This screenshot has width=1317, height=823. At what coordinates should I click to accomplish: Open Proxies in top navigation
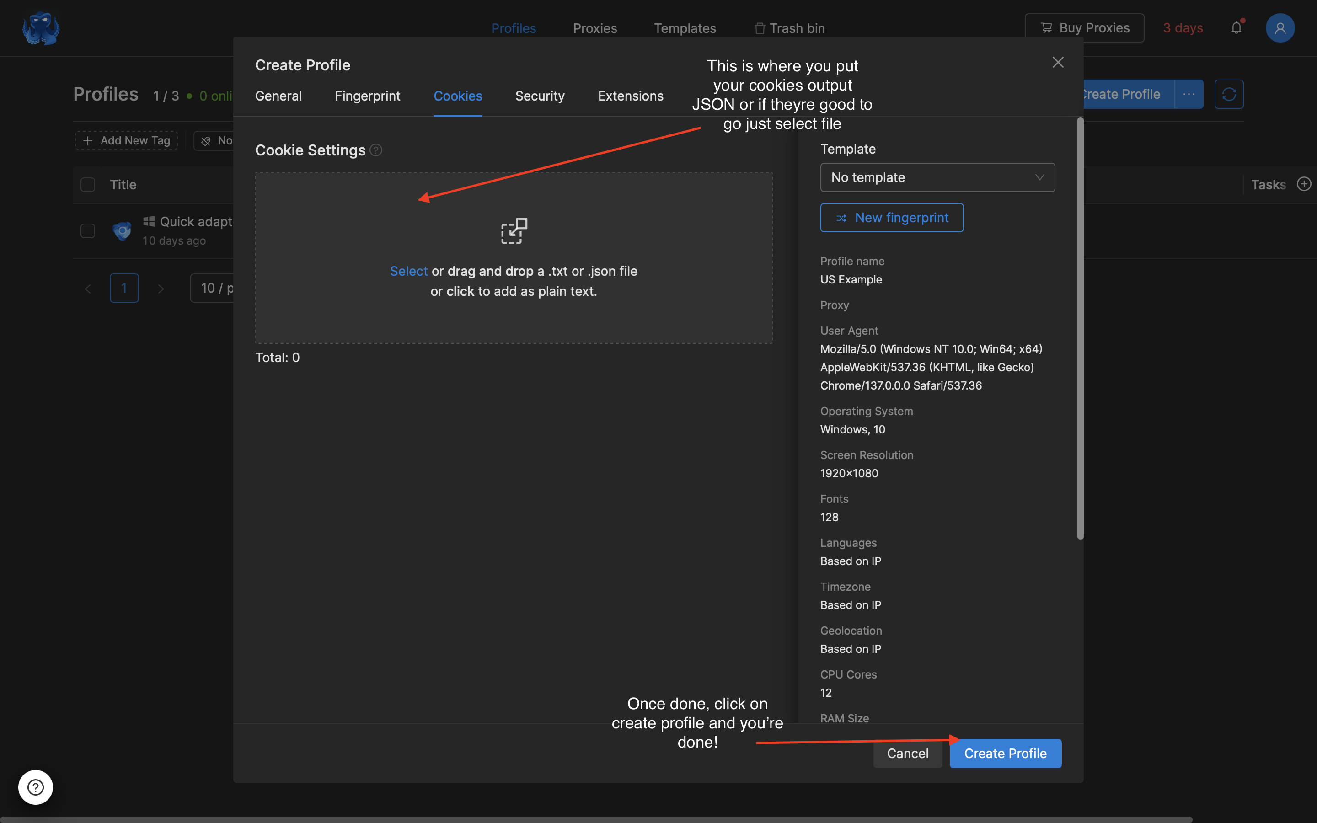pos(595,28)
